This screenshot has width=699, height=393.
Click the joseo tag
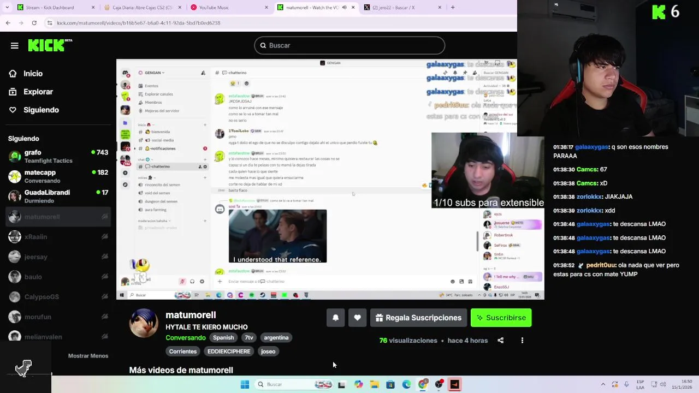(268, 352)
